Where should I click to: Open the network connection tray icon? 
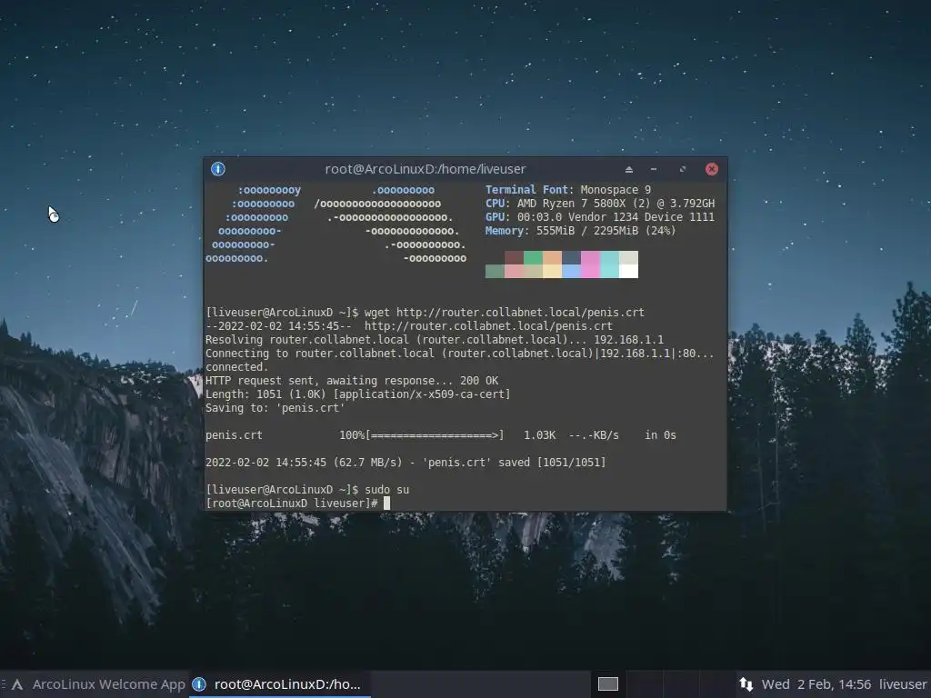[x=746, y=684]
